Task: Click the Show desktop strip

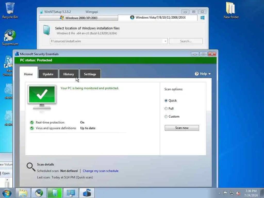Action: coord(262,193)
